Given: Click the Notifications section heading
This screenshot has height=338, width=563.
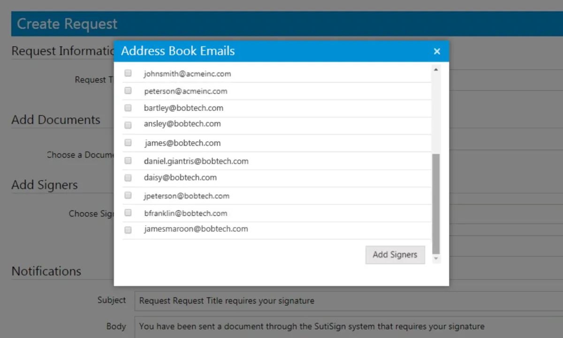Looking at the screenshot, I should (46, 271).
